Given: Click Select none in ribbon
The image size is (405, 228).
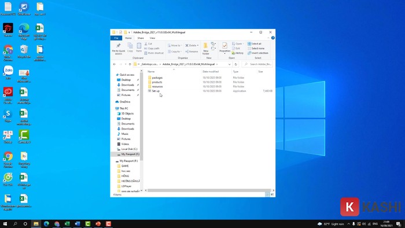Looking at the screenshot, I should tap(256, 49).
